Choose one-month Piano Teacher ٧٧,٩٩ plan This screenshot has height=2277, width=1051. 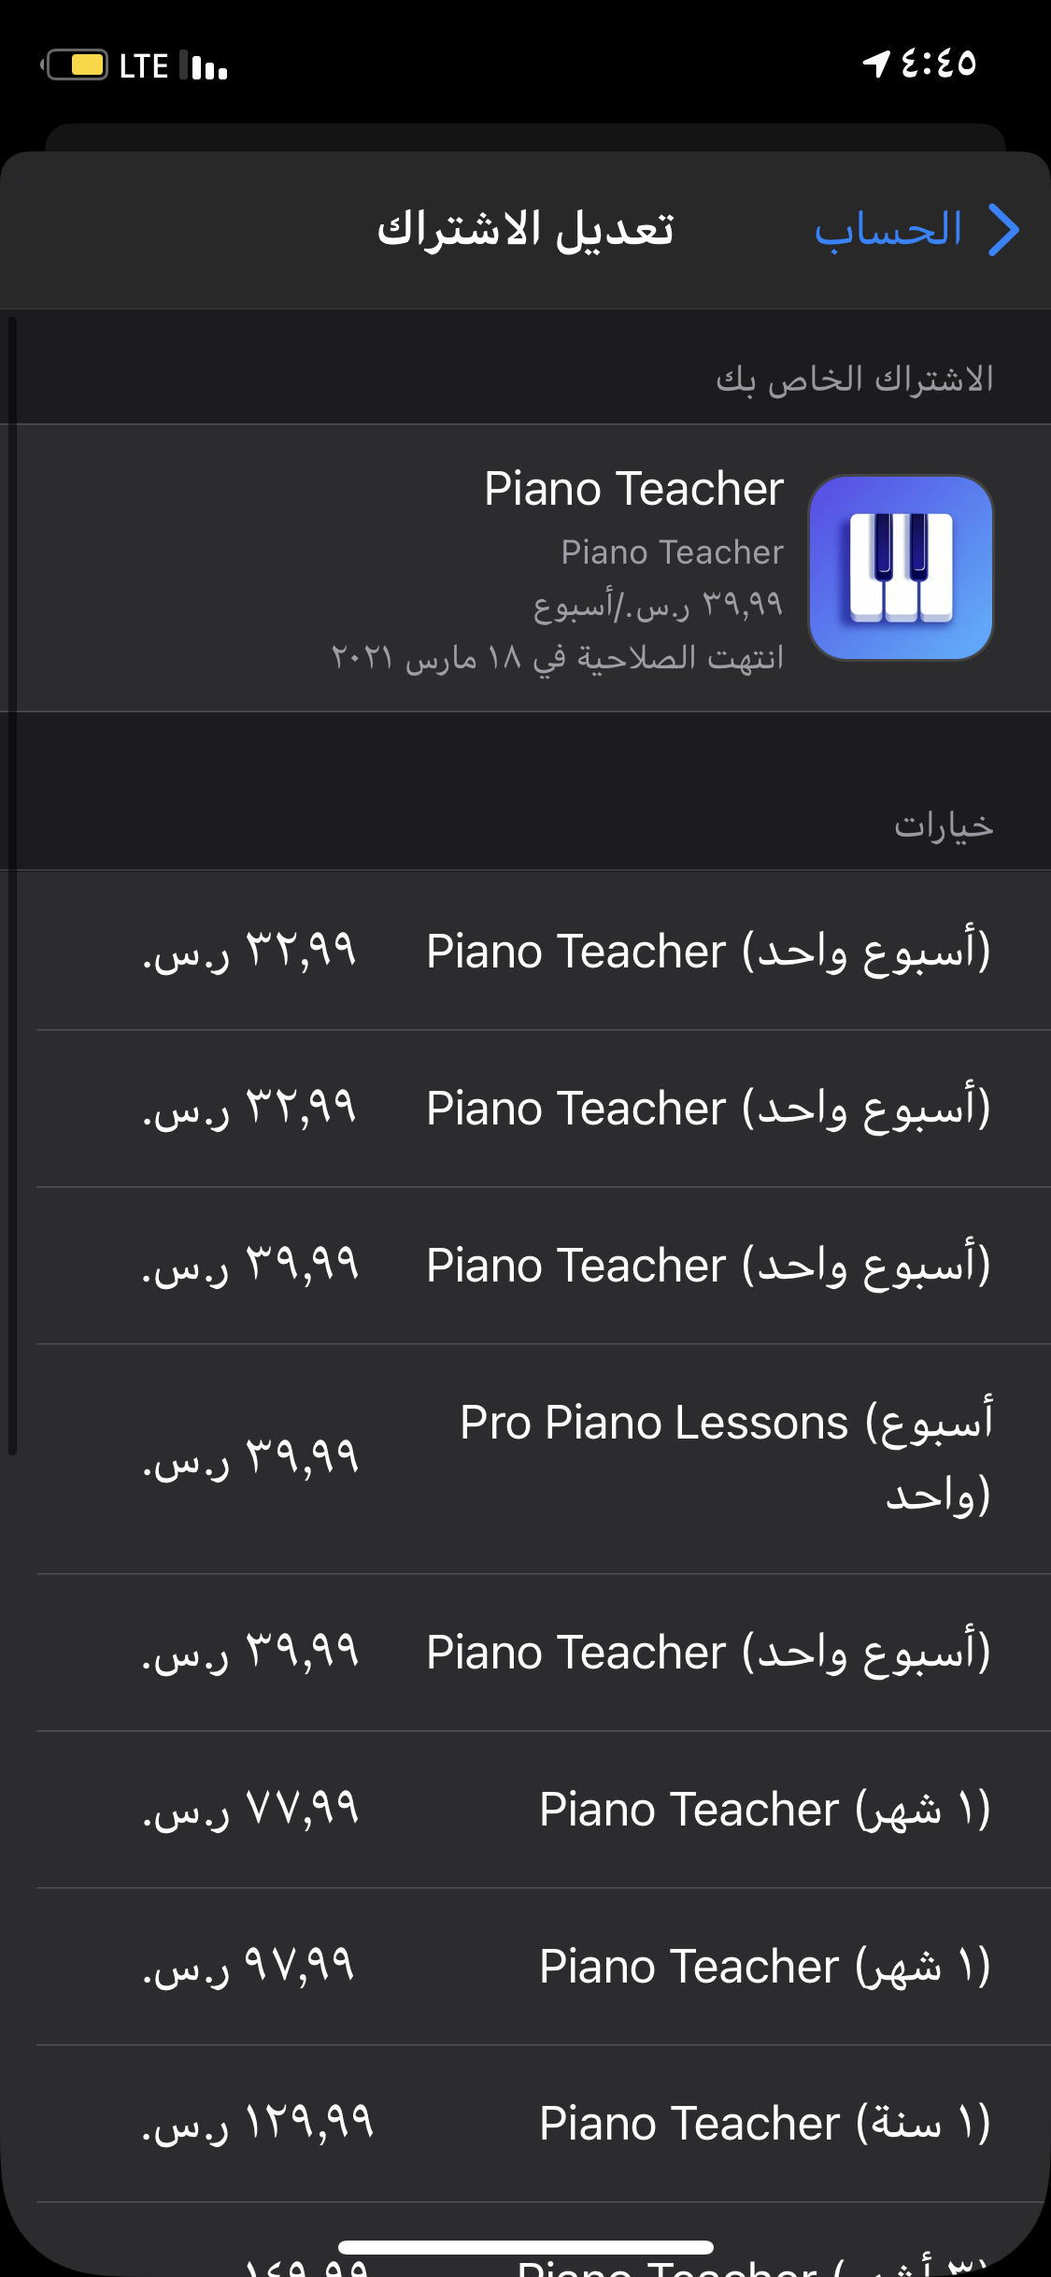point(544,1810)
